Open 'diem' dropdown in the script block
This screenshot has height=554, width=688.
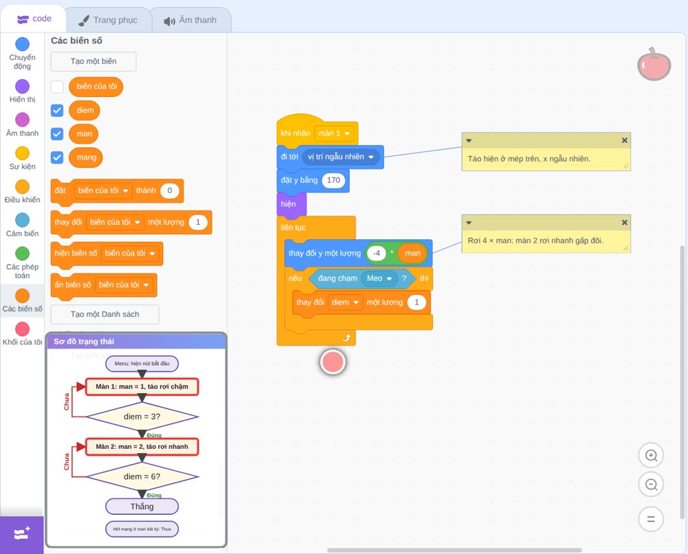345,302
